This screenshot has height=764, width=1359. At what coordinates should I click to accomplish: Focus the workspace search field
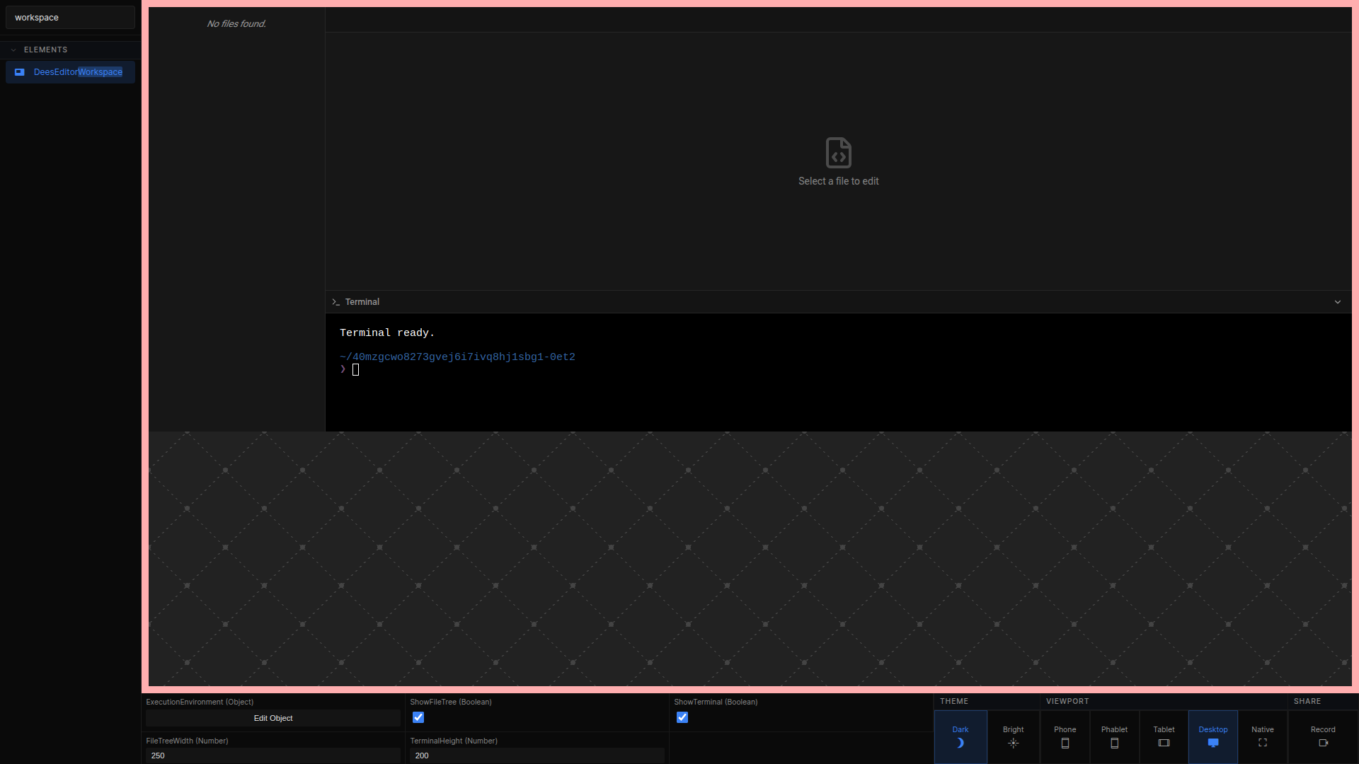[x=70, y=18]
